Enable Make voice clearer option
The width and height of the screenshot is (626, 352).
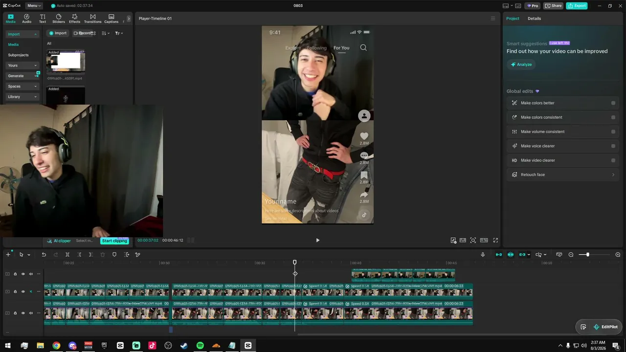pyautogui.click(x=613, y=146)
